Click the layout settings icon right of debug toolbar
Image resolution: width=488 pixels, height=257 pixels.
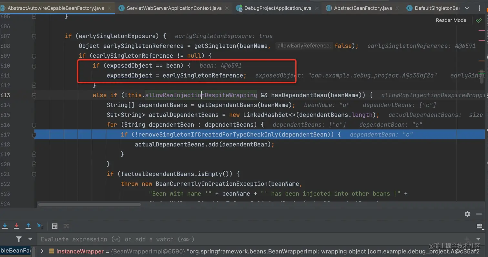[x=479, y=226]
